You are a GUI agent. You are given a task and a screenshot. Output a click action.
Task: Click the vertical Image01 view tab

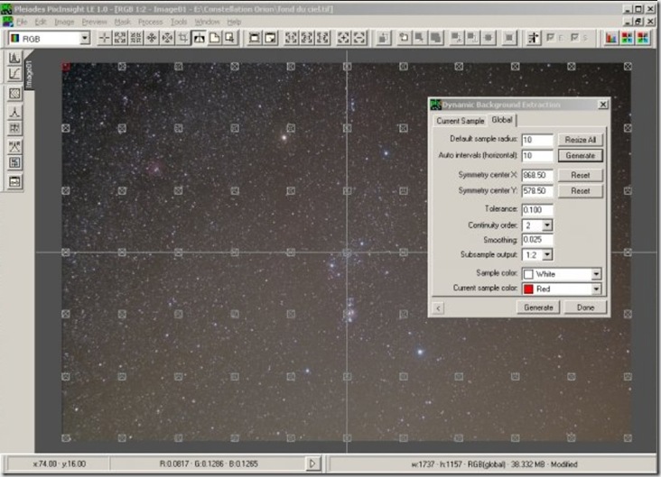point(29,74)
